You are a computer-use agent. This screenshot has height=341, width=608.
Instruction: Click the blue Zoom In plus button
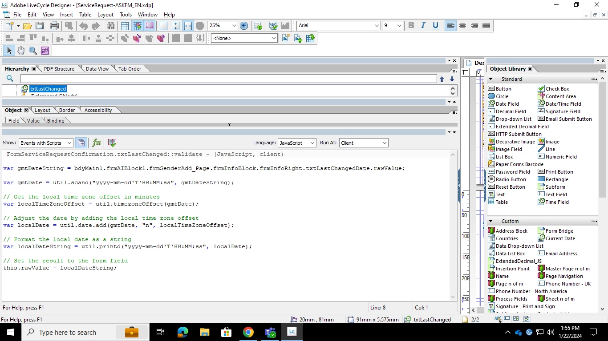[244, 26]
